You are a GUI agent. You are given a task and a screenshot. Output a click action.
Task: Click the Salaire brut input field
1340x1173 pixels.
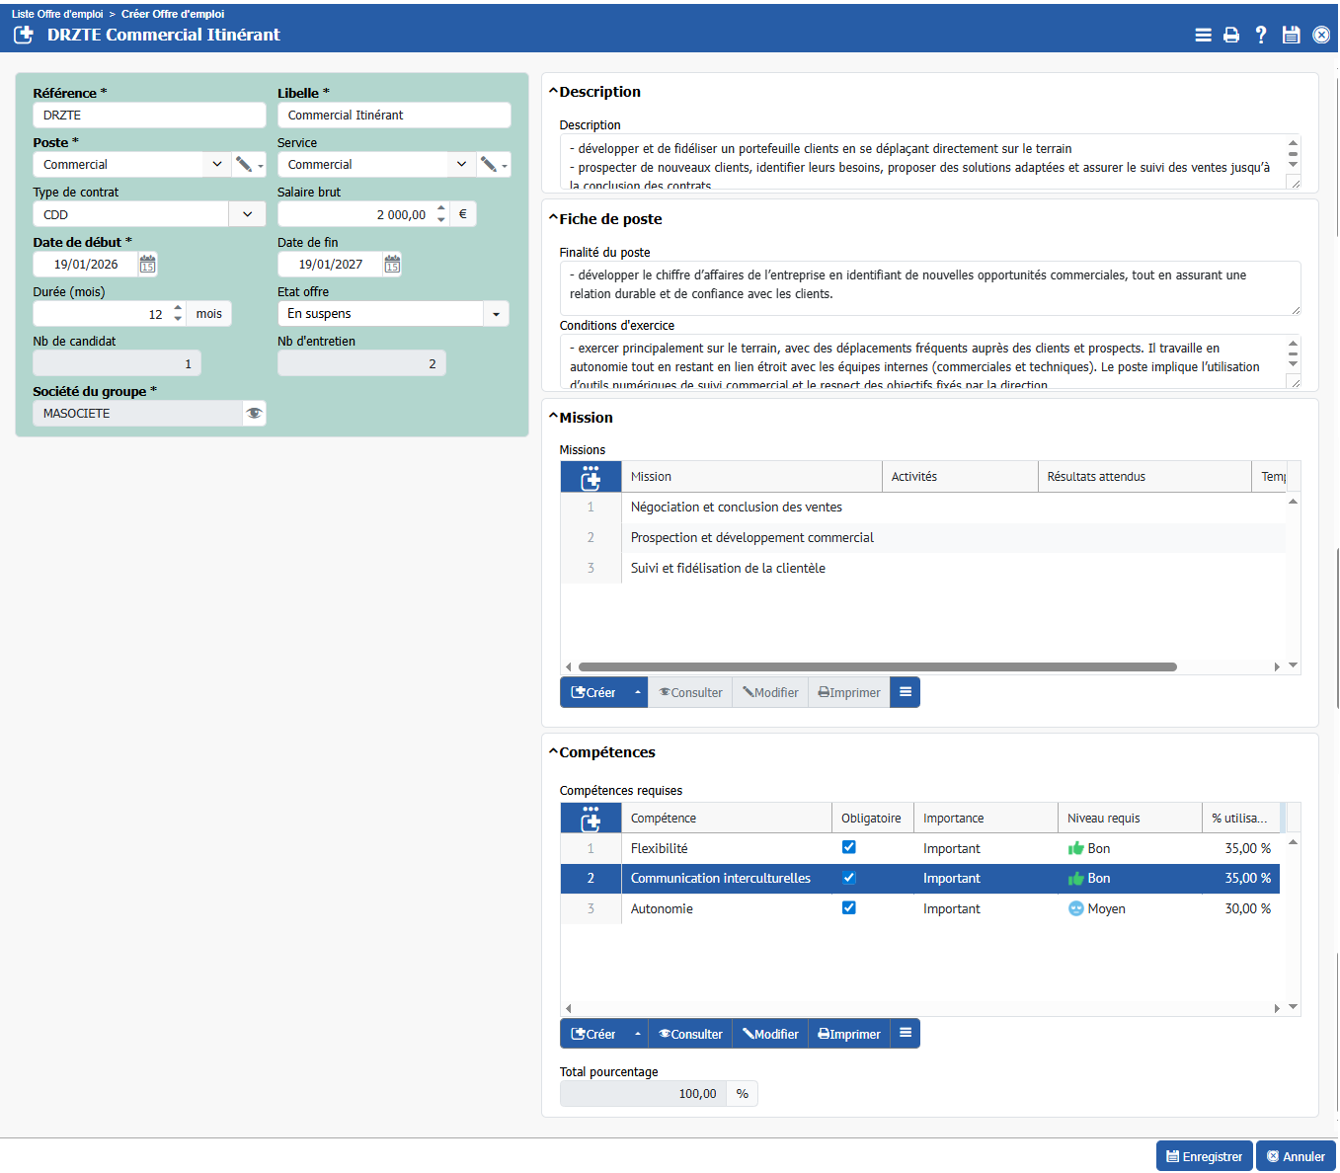point(355,214)
